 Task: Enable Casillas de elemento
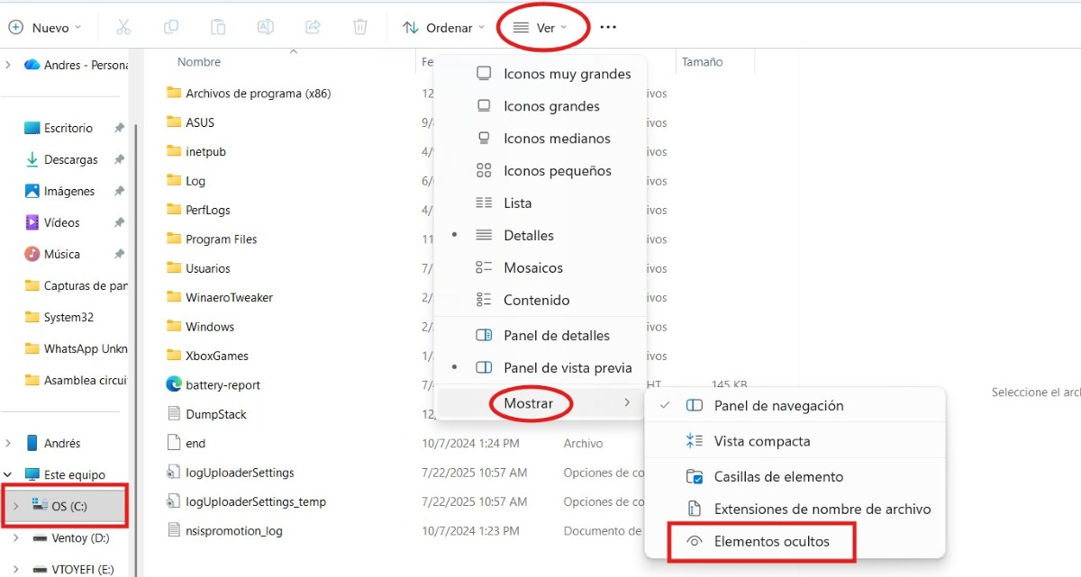pyautogui.click(x=777, y=476)
